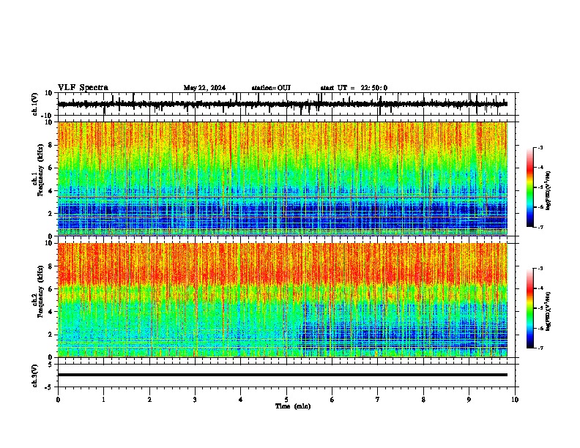Viewport: 580px width, 448px height.
Task: Click time axis tick label "7"
Action: 378,400
